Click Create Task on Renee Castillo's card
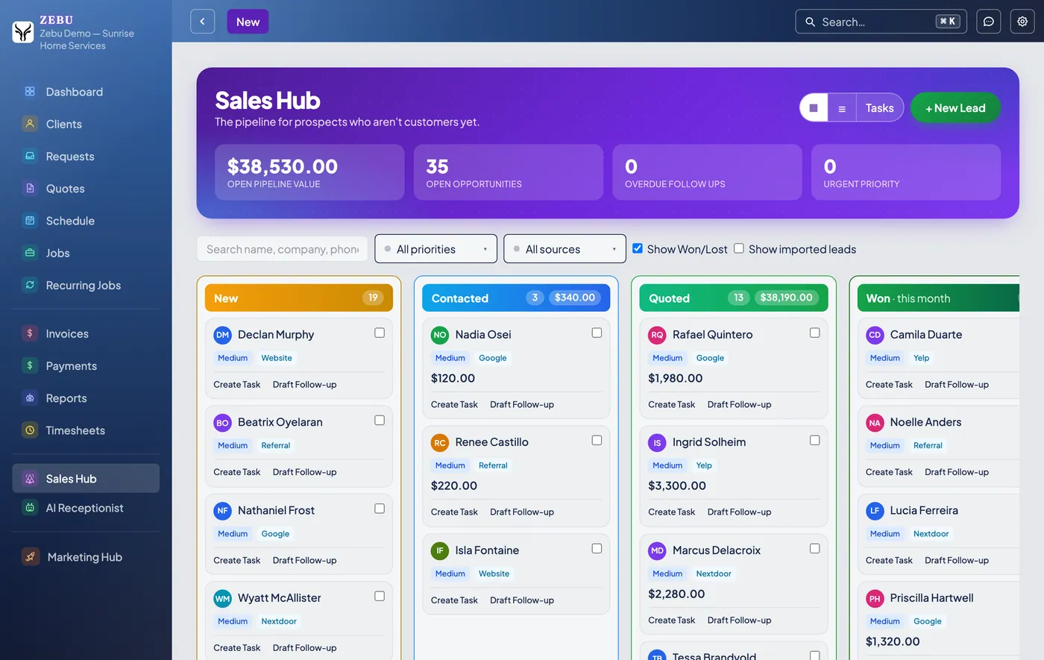 (x=454, y=512)
